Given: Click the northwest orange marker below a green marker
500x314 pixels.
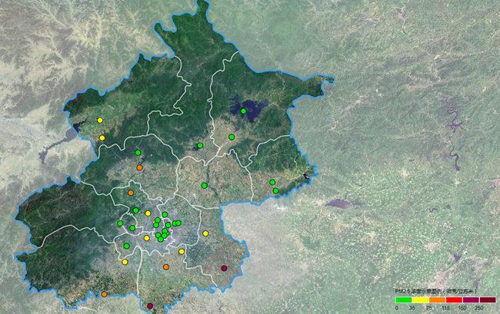Looking at the screenshot, I should [139, 167].
